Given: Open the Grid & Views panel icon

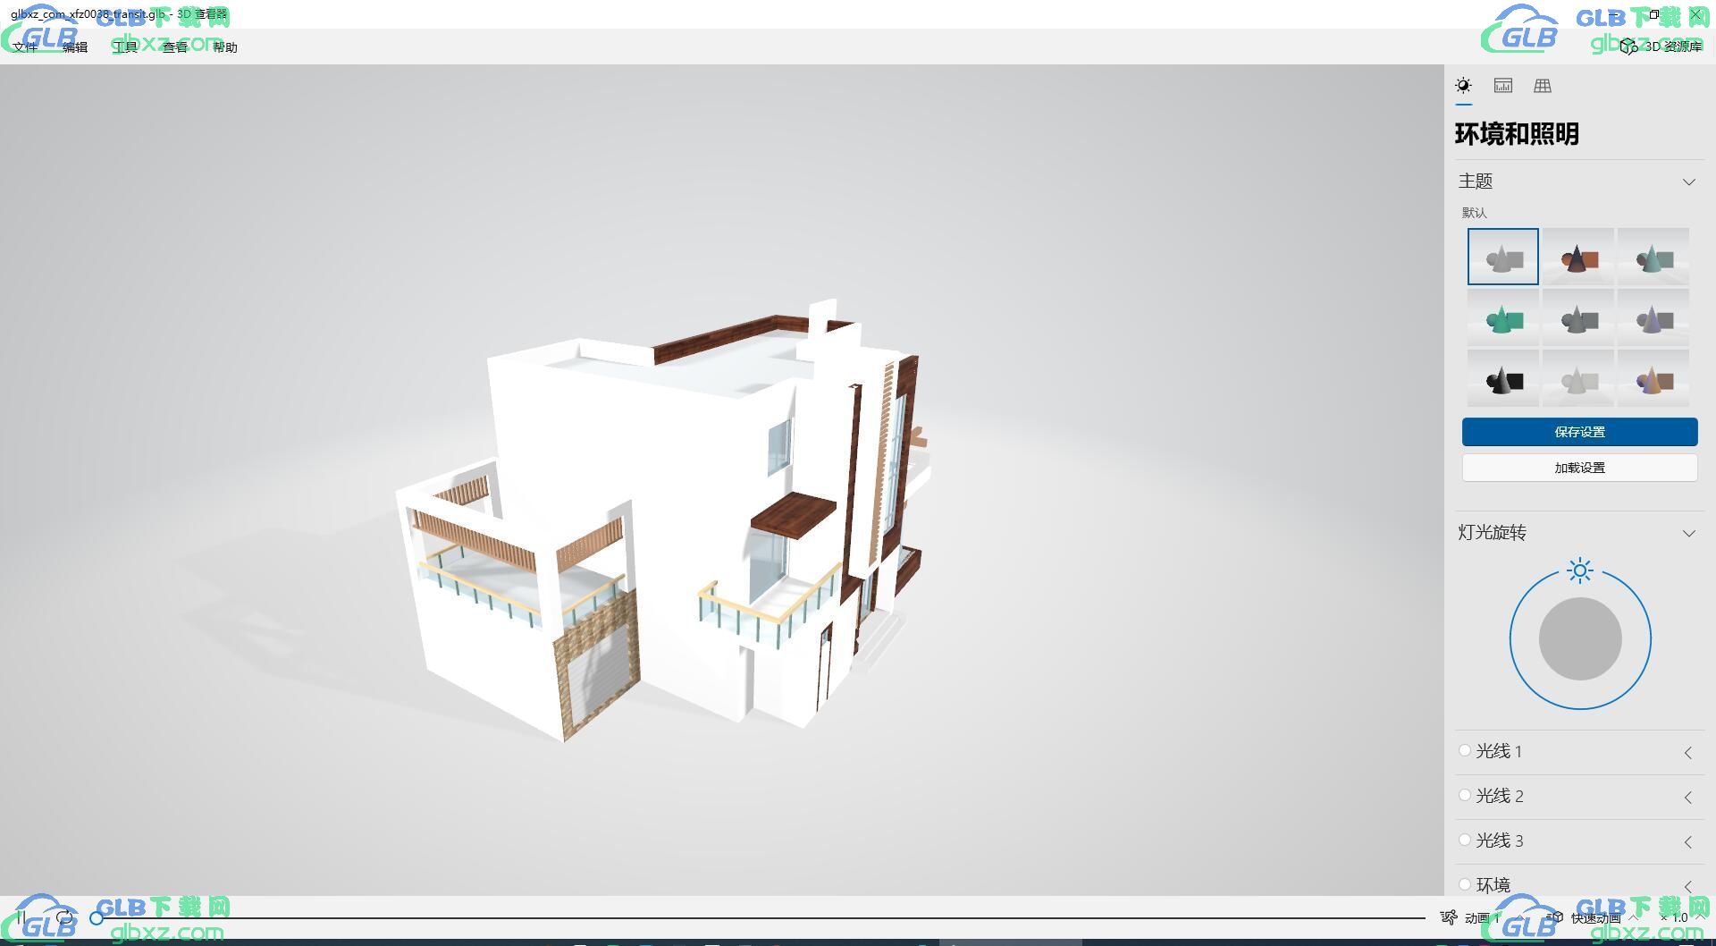Looking at the screenshot, I should (x=1543, y=86).
